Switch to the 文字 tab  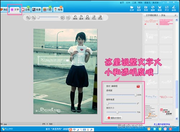tap(15, 10)
